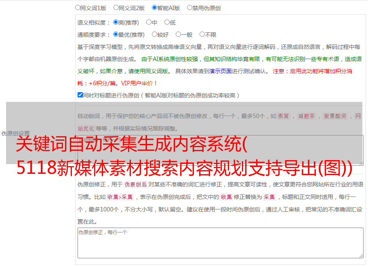Open the 演示页面 link

point(220,71)
